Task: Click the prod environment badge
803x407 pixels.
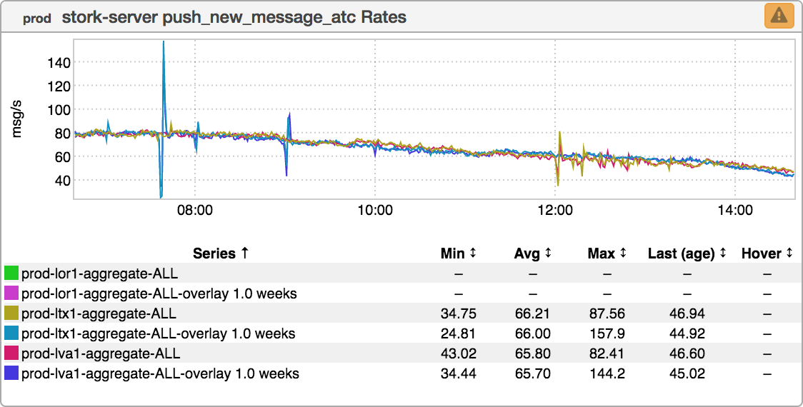Action: click(x=36, y=19)
